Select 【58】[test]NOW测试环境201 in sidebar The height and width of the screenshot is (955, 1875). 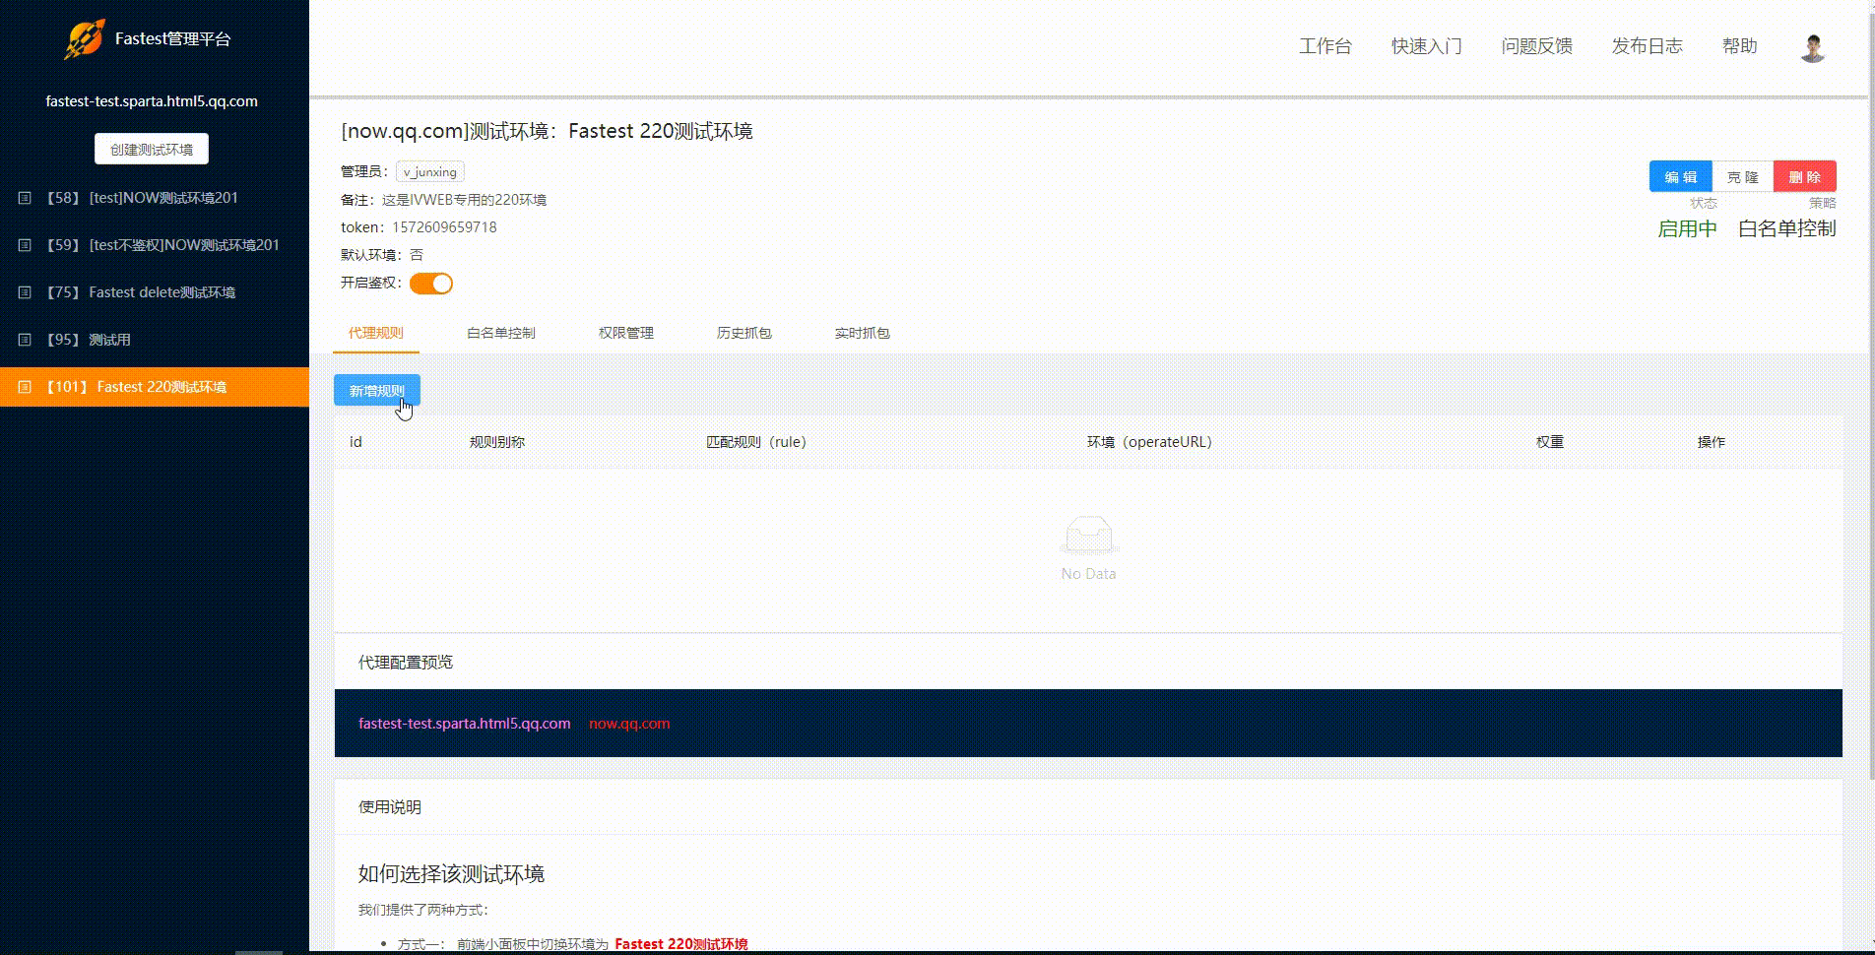click(155, 198)
